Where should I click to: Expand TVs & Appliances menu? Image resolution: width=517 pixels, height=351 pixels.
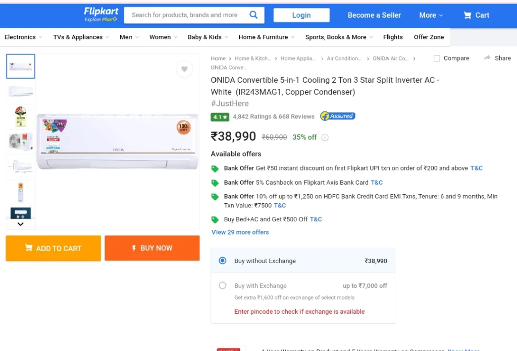click(x=81, y=37)
